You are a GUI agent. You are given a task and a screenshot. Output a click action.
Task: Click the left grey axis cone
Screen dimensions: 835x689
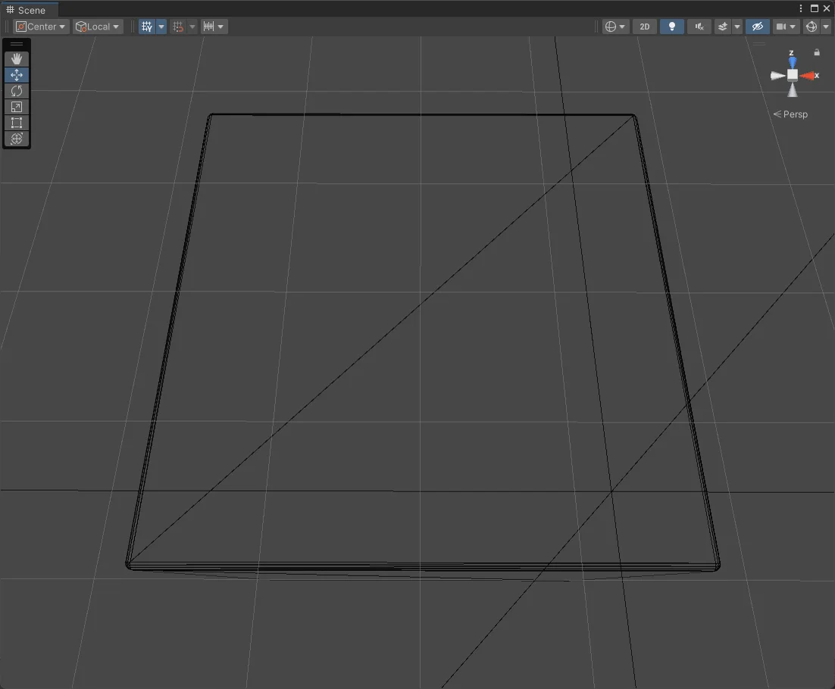[777, 76]
